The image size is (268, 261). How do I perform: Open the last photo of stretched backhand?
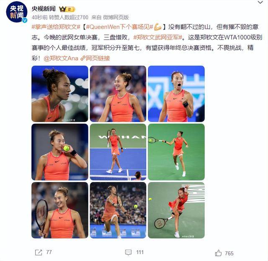click(x=176, y=210)
